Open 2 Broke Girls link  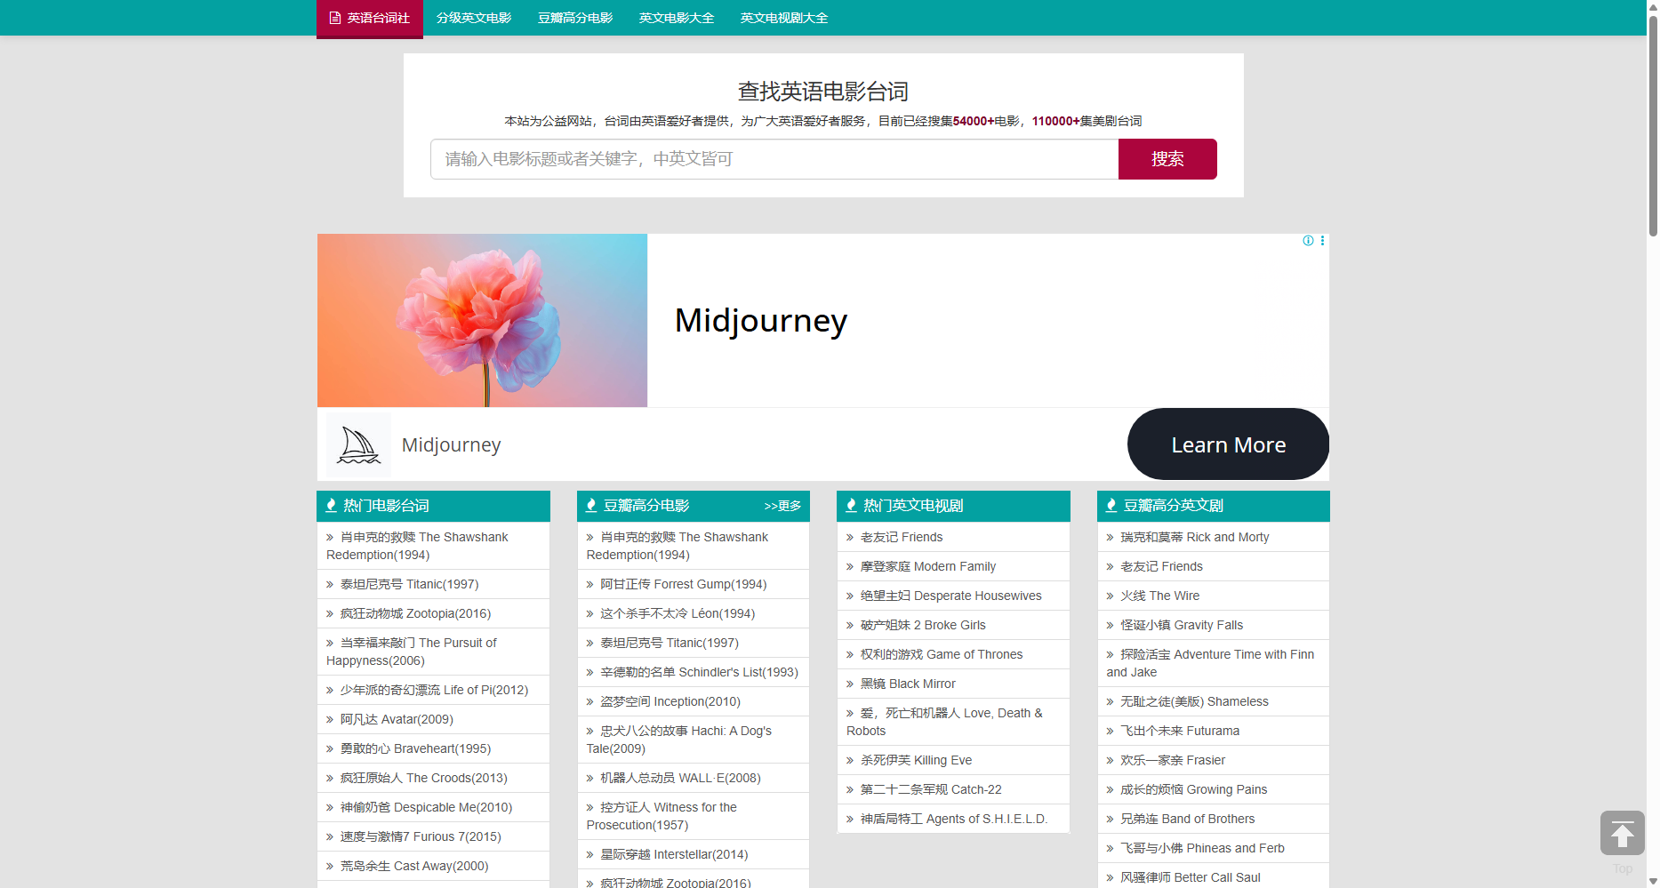click(923, 625)
